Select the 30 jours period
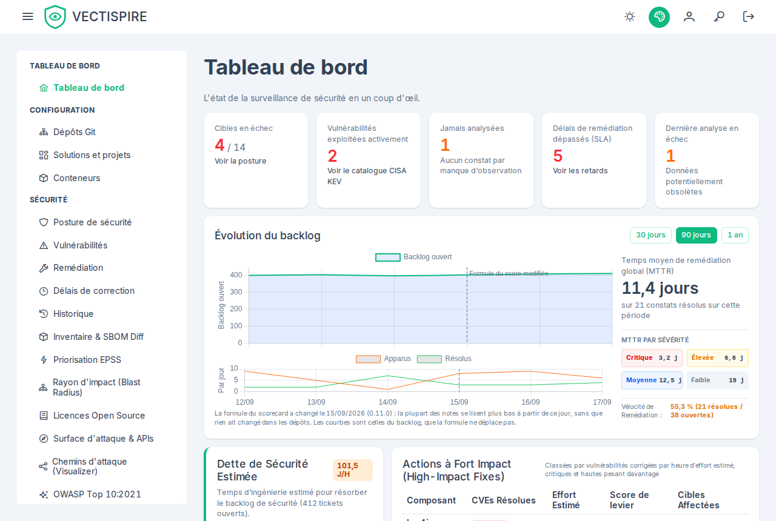Viewport: 776px width, 521px height. (x=651, y=235)
